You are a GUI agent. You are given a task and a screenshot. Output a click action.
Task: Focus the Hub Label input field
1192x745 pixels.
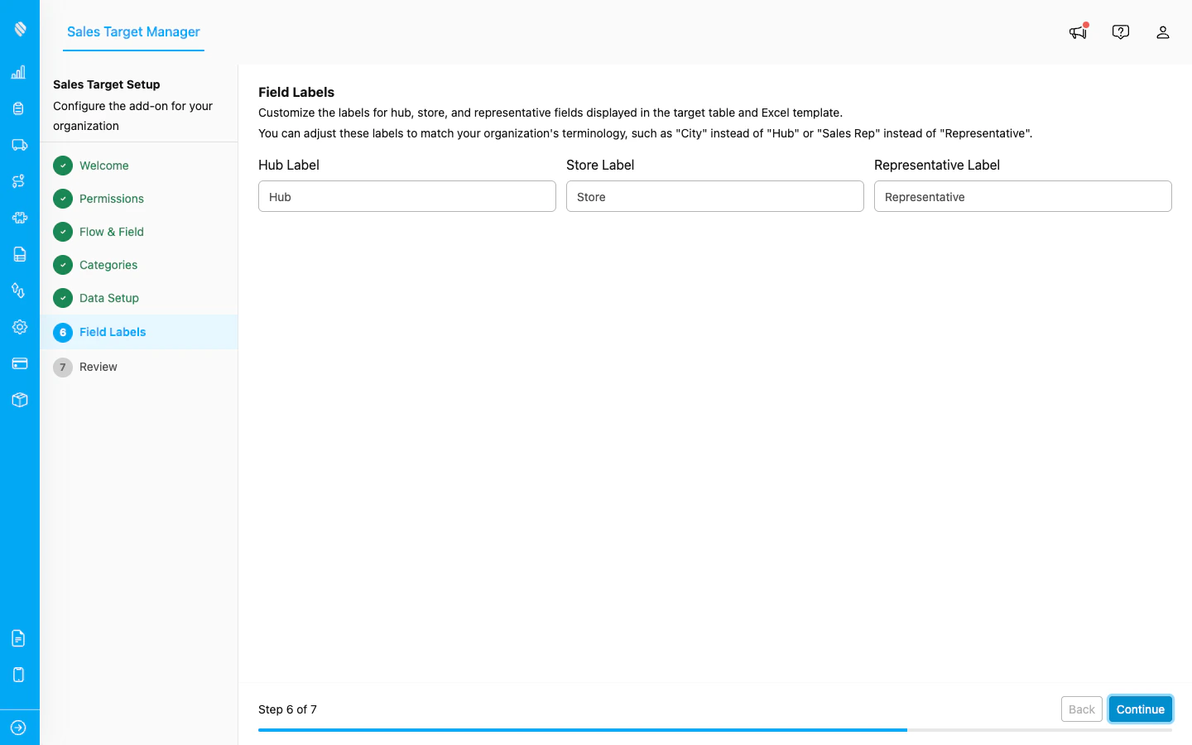407,196
